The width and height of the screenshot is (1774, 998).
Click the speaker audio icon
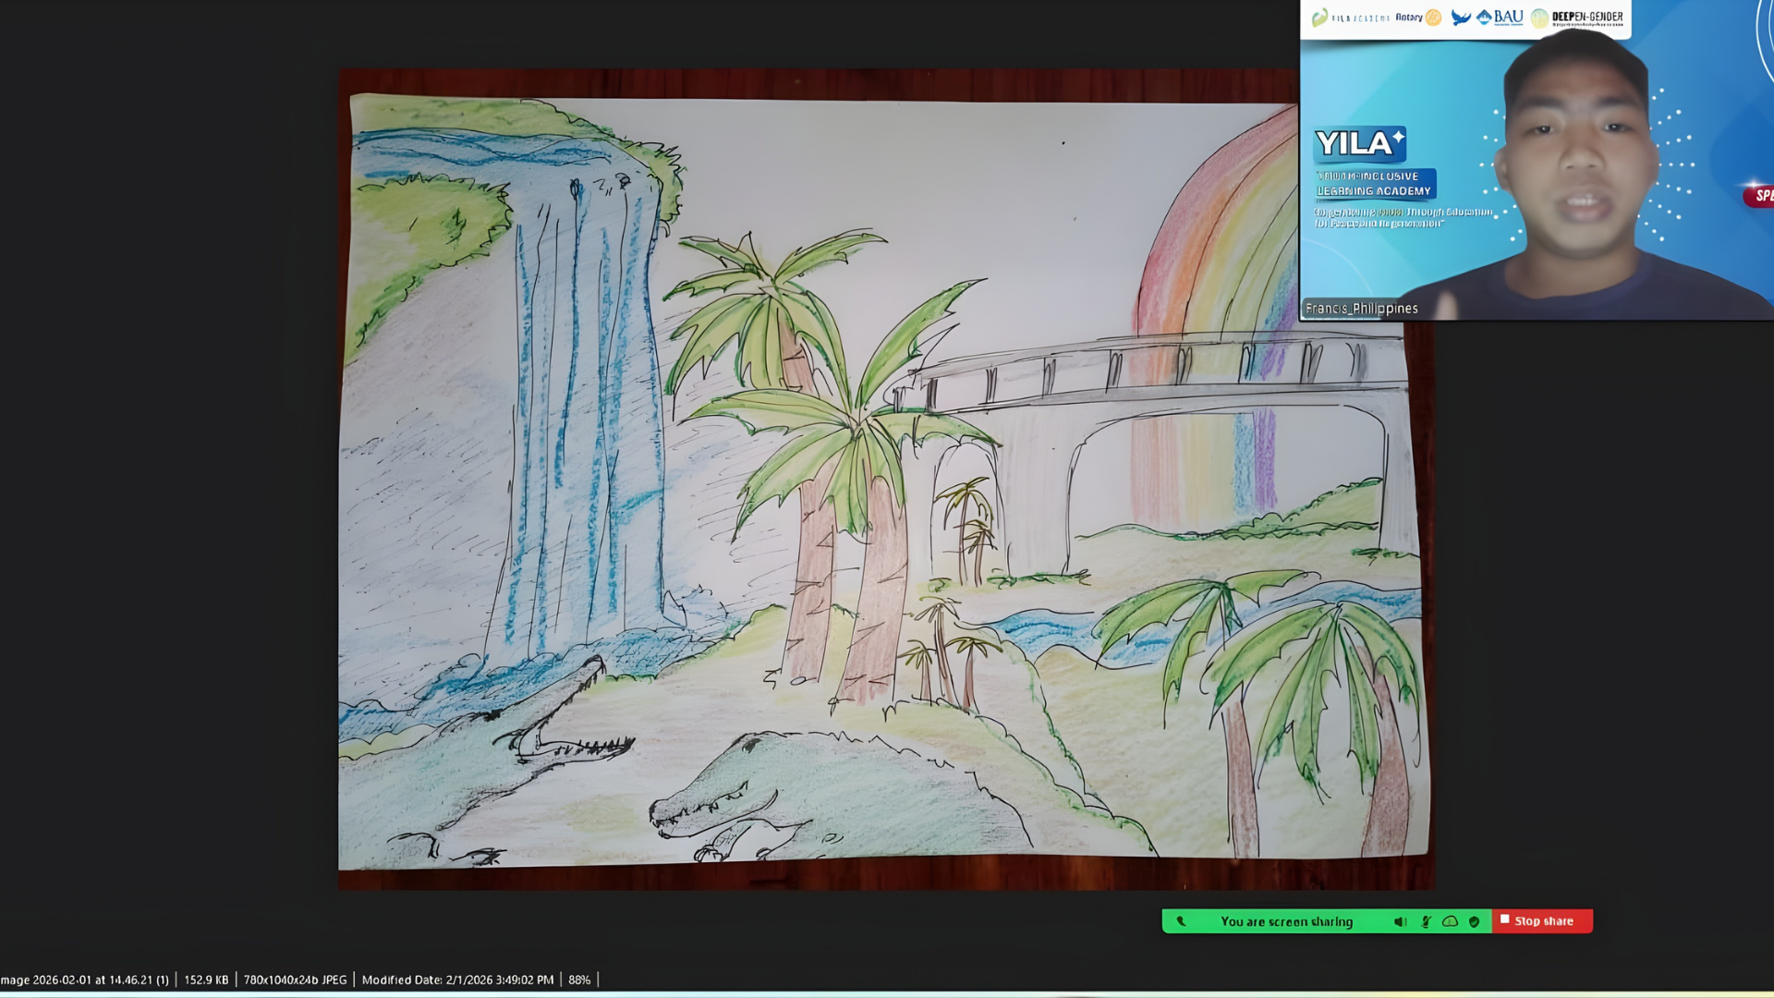[1400, 921]
